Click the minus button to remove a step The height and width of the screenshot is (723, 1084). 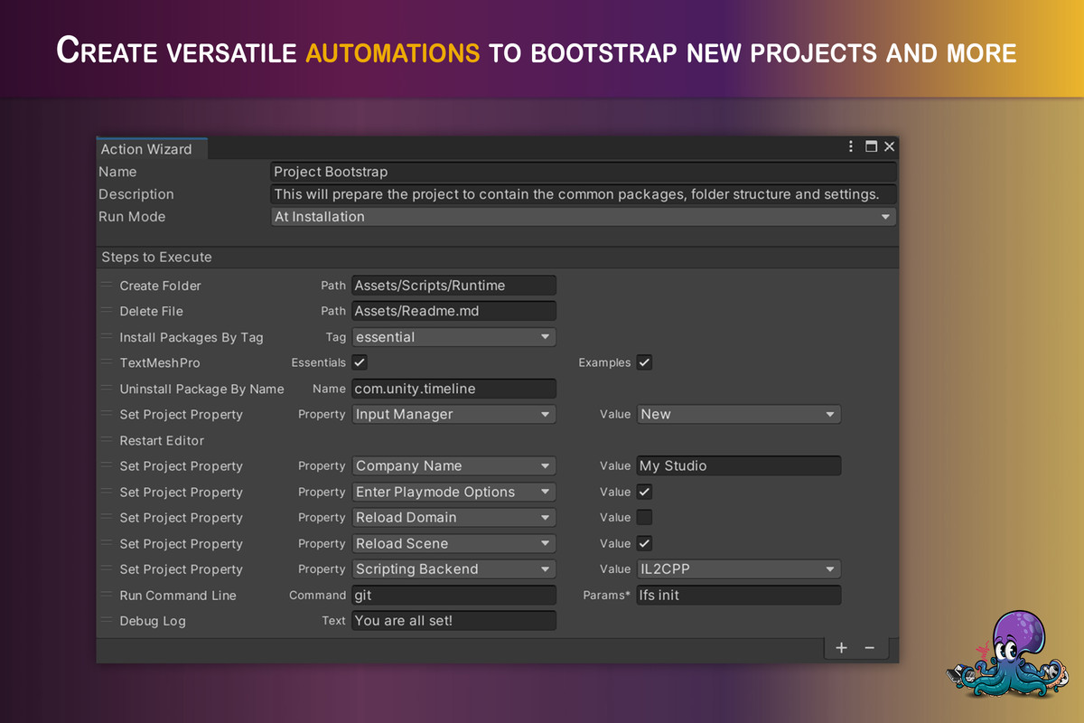[x=870, y=647]
